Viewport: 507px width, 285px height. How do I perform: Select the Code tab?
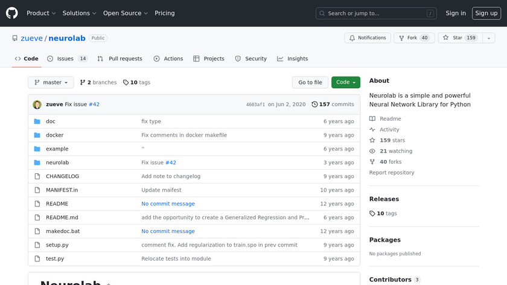(x=27, y=59)
